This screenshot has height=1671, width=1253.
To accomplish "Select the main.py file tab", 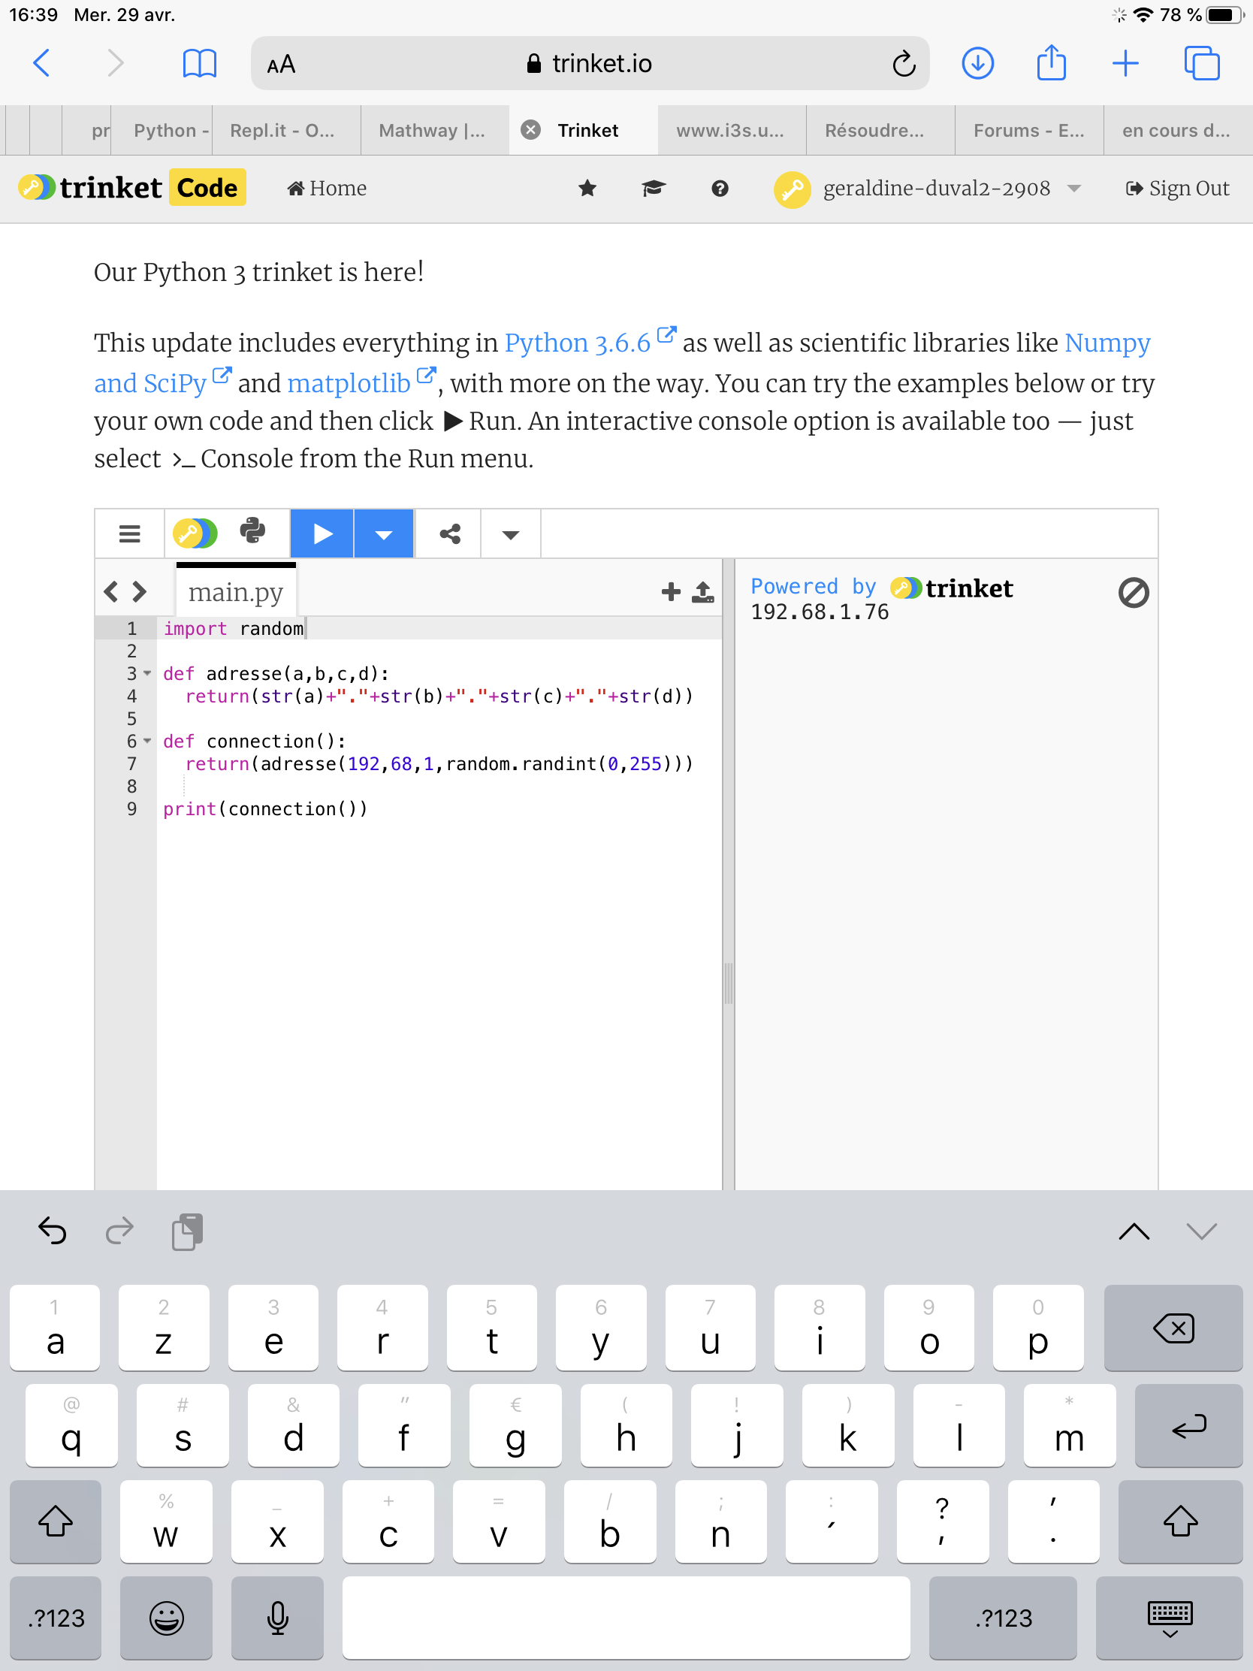I will coord(236,592).
